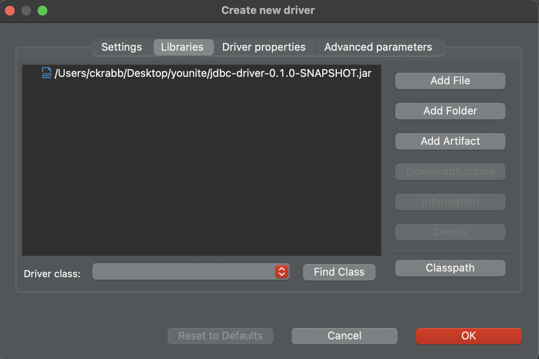
Task: Click the Download/Update button
Action: [x=450, y=172]
